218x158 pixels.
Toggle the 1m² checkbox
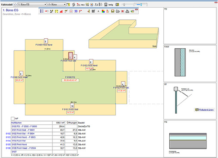pos(12,118)
